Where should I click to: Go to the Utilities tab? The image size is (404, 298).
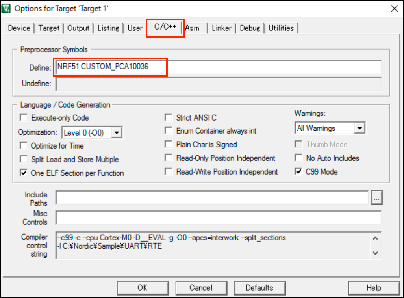pyautogui.click(x=281, y=28)
